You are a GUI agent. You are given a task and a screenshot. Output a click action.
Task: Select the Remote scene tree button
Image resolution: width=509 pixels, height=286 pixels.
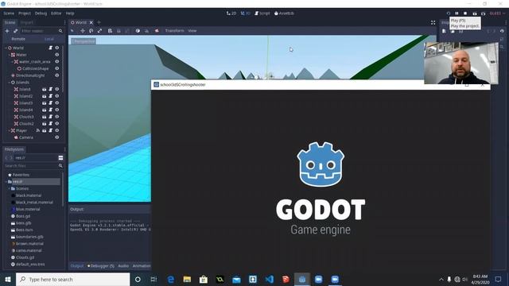pos(18,39)
